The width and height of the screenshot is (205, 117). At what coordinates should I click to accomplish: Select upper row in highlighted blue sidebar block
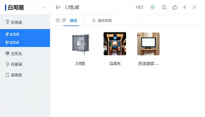(25, 34)
